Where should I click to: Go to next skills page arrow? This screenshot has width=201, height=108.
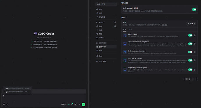[196, 79]
